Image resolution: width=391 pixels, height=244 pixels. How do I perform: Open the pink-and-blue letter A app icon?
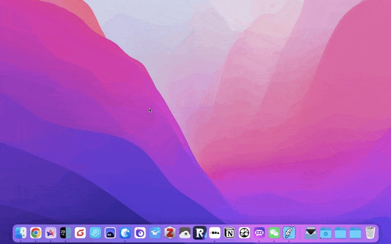[x=51, y=233]
